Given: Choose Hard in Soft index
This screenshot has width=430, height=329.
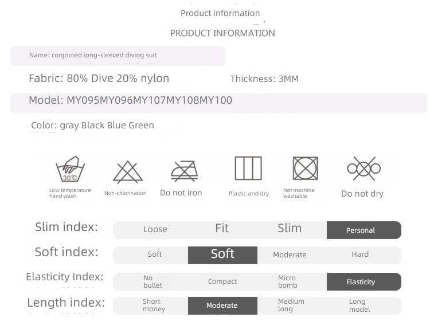Looking at the screenshot, I should [x=360, y=254].
